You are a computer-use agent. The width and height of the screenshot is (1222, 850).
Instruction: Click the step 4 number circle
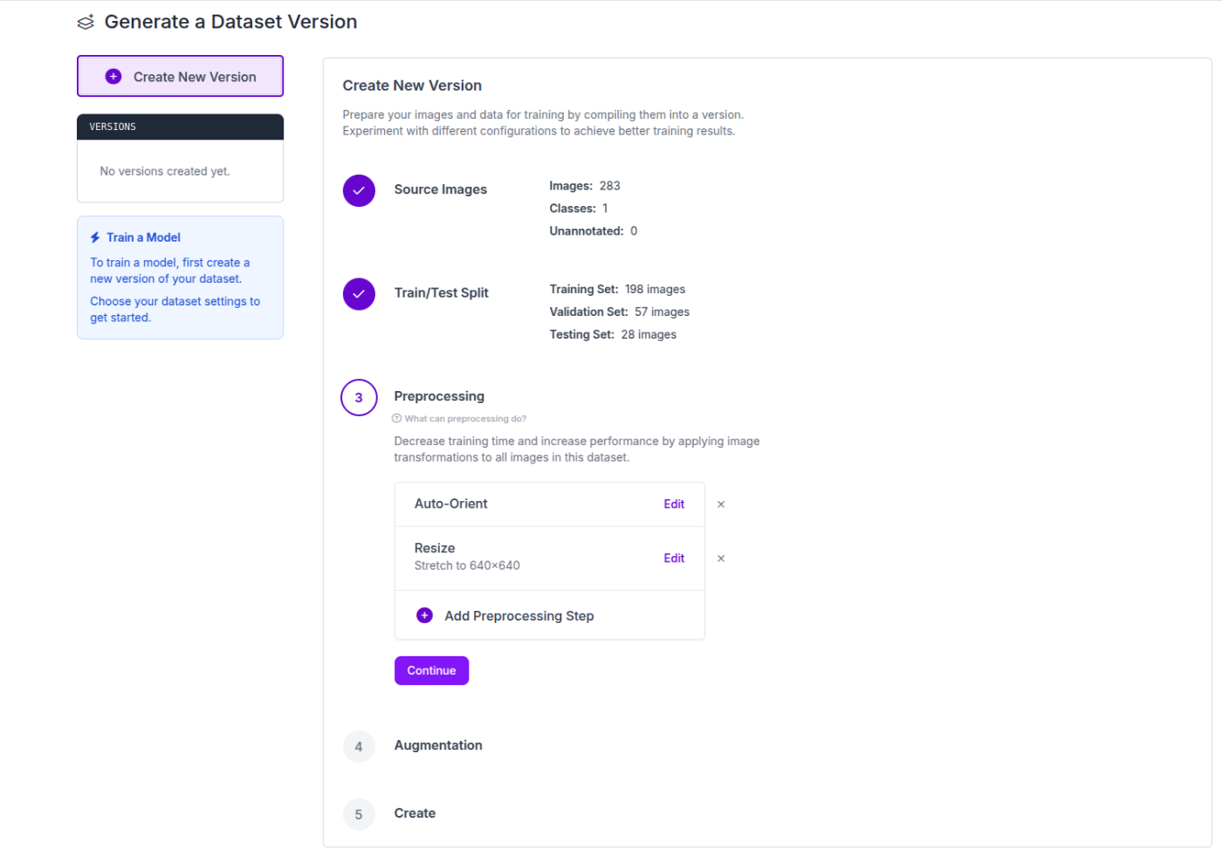(x=359, y=746)
